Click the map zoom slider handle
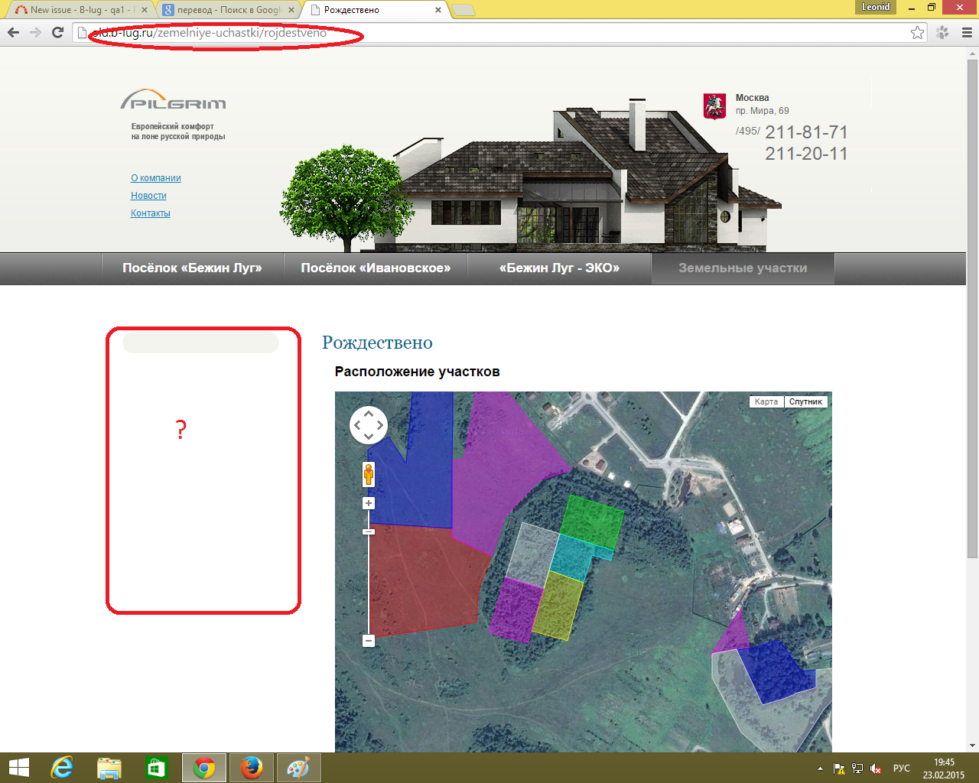 click(x=369, y=531)
